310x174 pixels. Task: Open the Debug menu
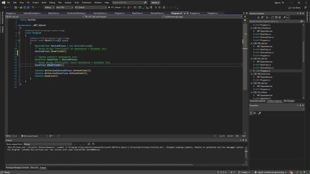coord(52,2)
